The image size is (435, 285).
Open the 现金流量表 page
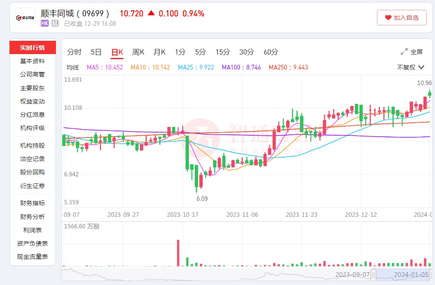32,257
